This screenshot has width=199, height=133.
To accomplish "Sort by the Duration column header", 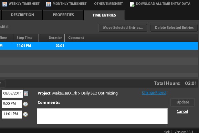I will [52, 38].
